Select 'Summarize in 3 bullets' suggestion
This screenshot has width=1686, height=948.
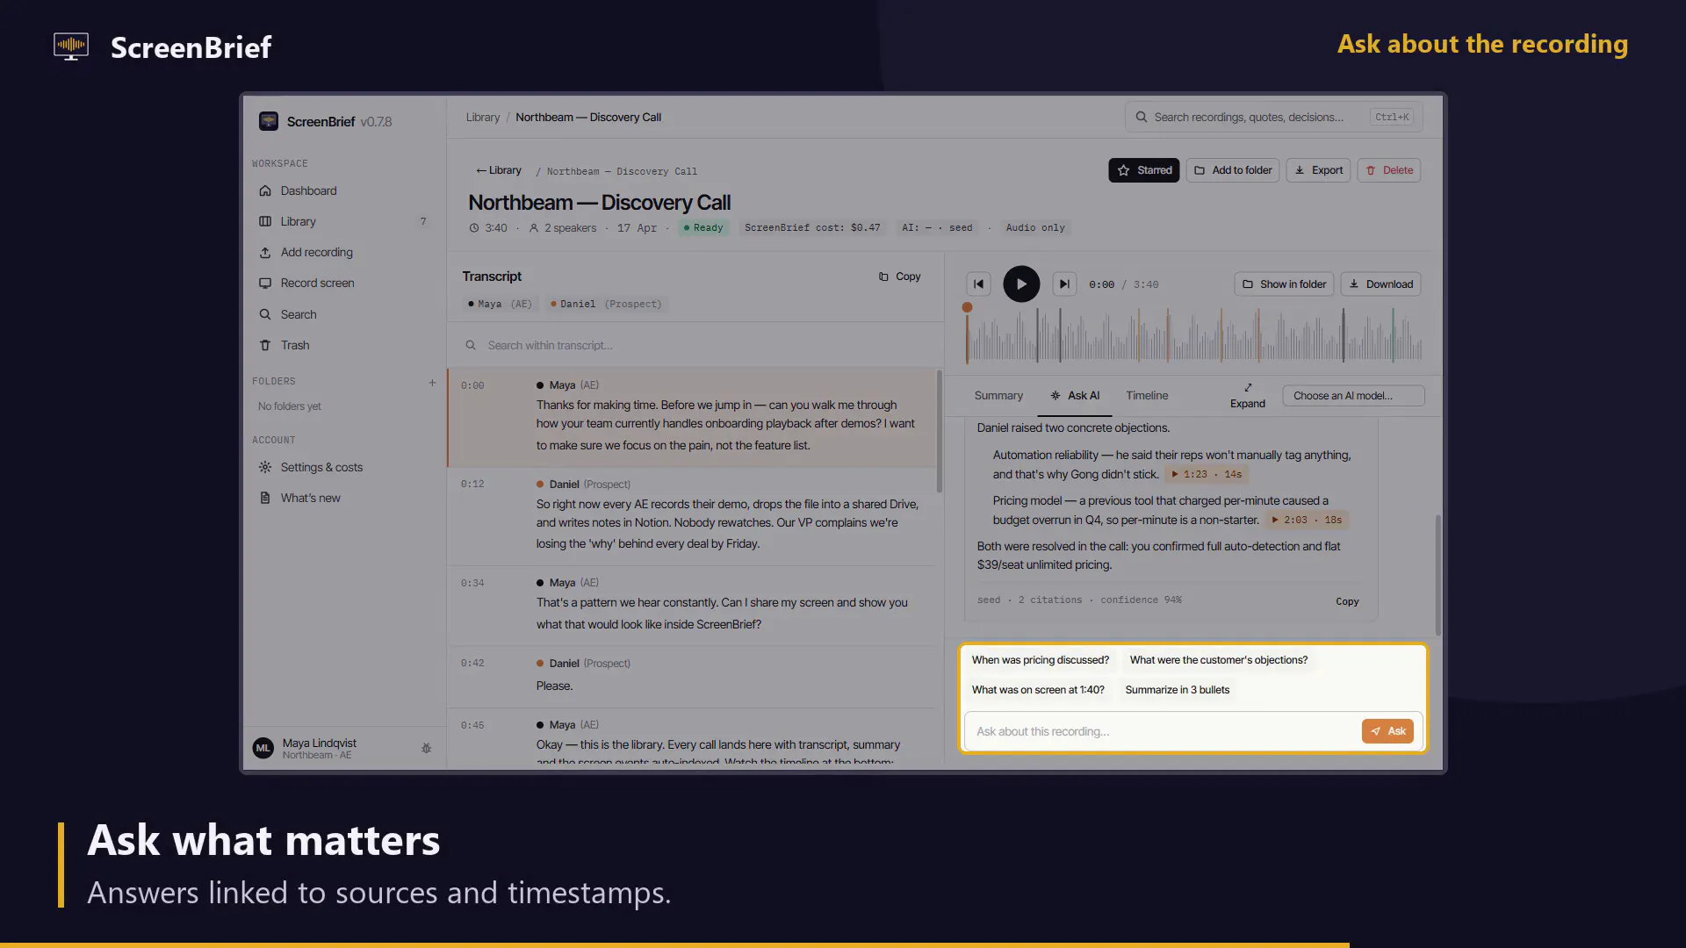click(x=1177, y=690)
